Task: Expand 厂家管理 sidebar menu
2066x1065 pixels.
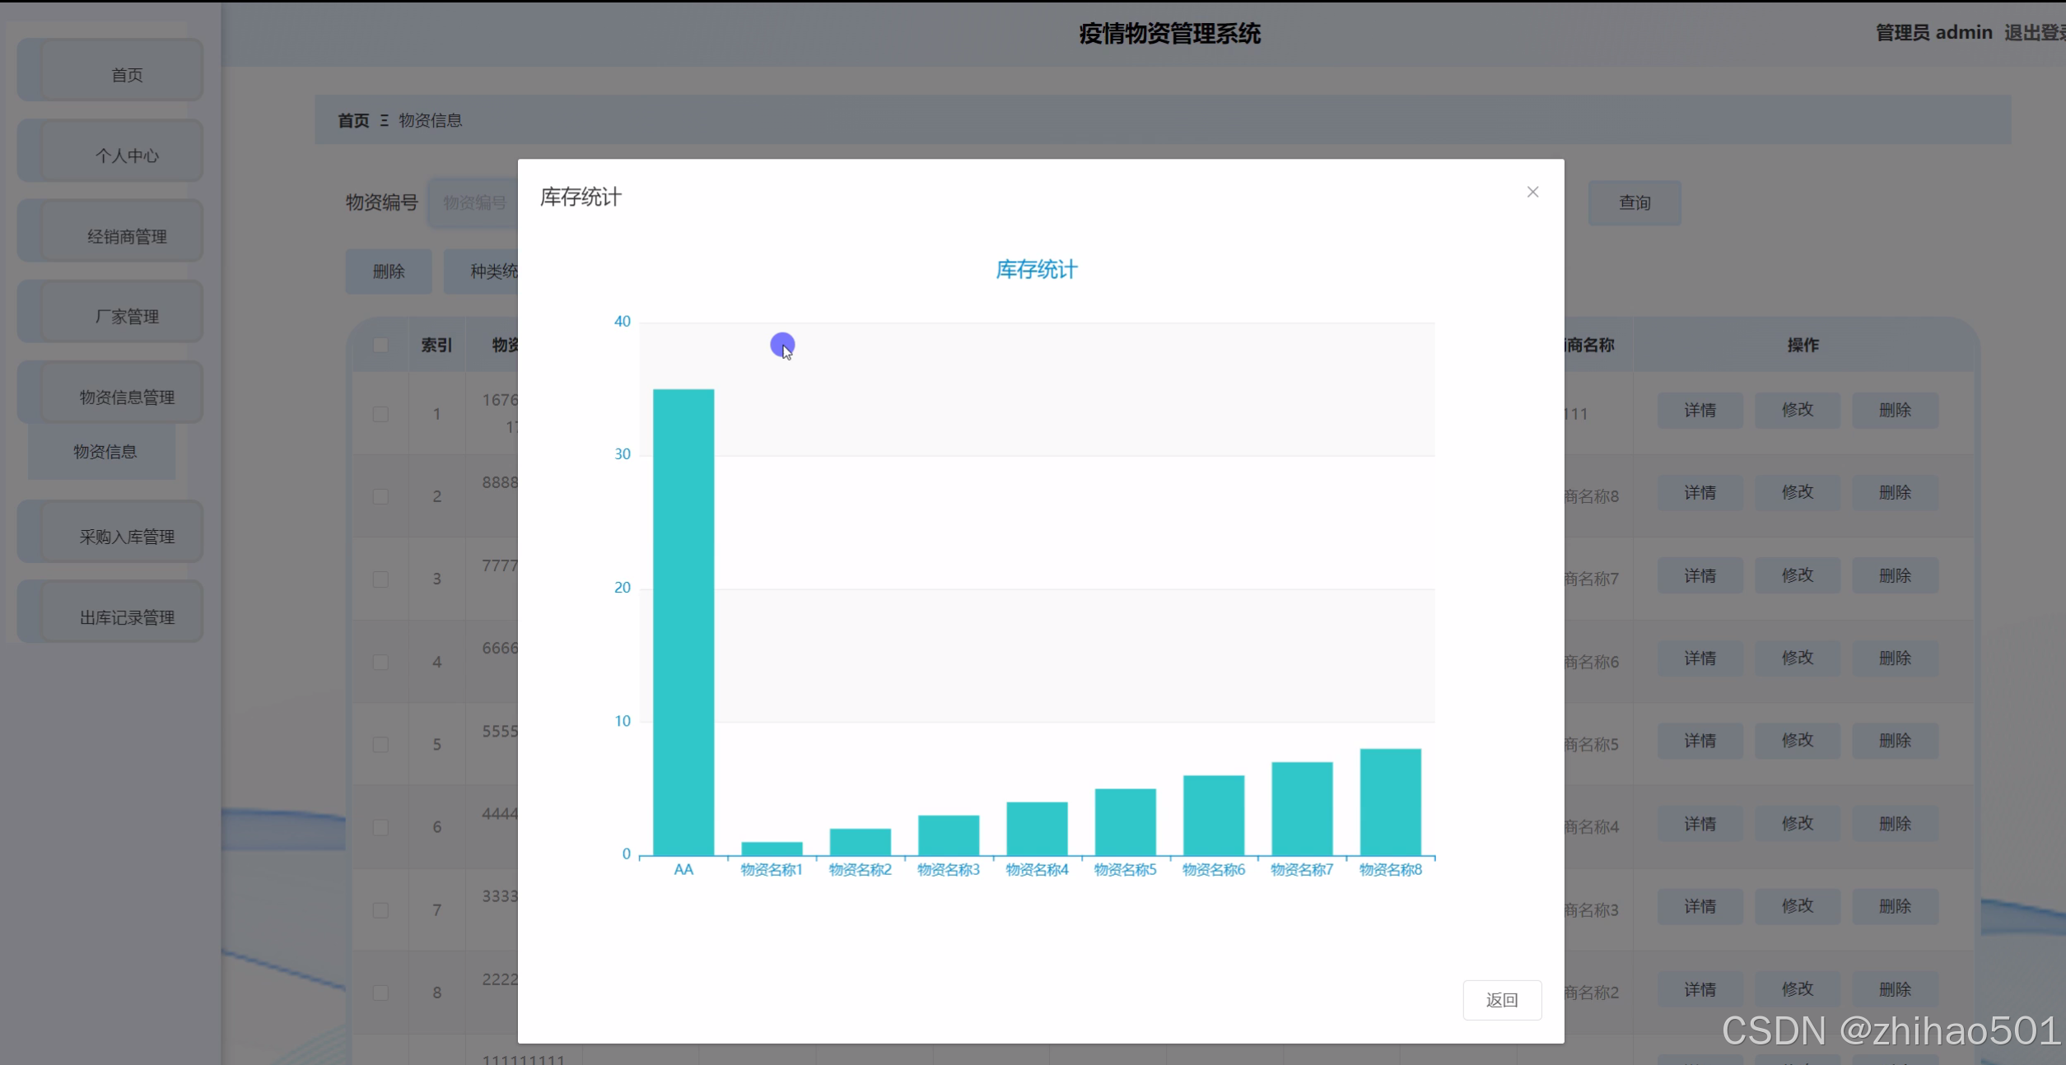Action: point(126,316)
